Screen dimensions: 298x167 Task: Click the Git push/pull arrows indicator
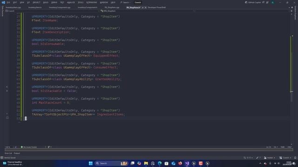click(248, 158)
